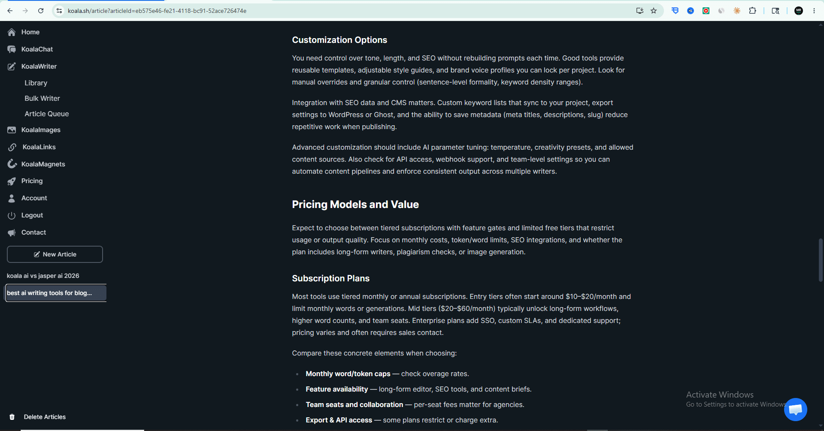Click the browser address bar URL
The width and height of the screenshot is (824, 431).
coord(157,11)
